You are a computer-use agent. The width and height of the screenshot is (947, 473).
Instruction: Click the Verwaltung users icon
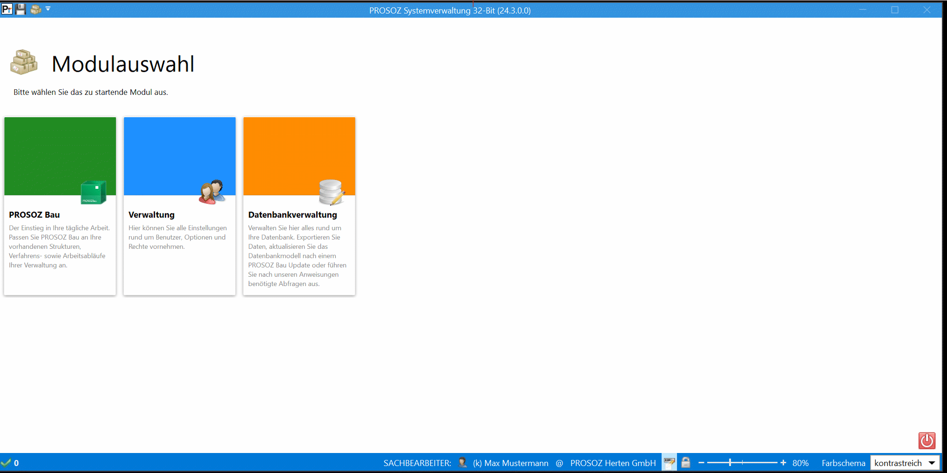click(212, 192)
